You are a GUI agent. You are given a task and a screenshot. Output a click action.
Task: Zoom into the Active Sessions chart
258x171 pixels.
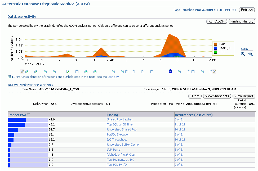pyautogui.click(x=243, y=54)
